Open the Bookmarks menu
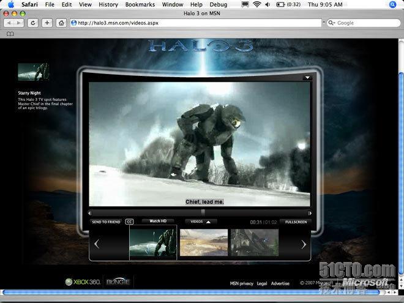The width and height of the screenshot is (404, 303). [x=140, y=4]
